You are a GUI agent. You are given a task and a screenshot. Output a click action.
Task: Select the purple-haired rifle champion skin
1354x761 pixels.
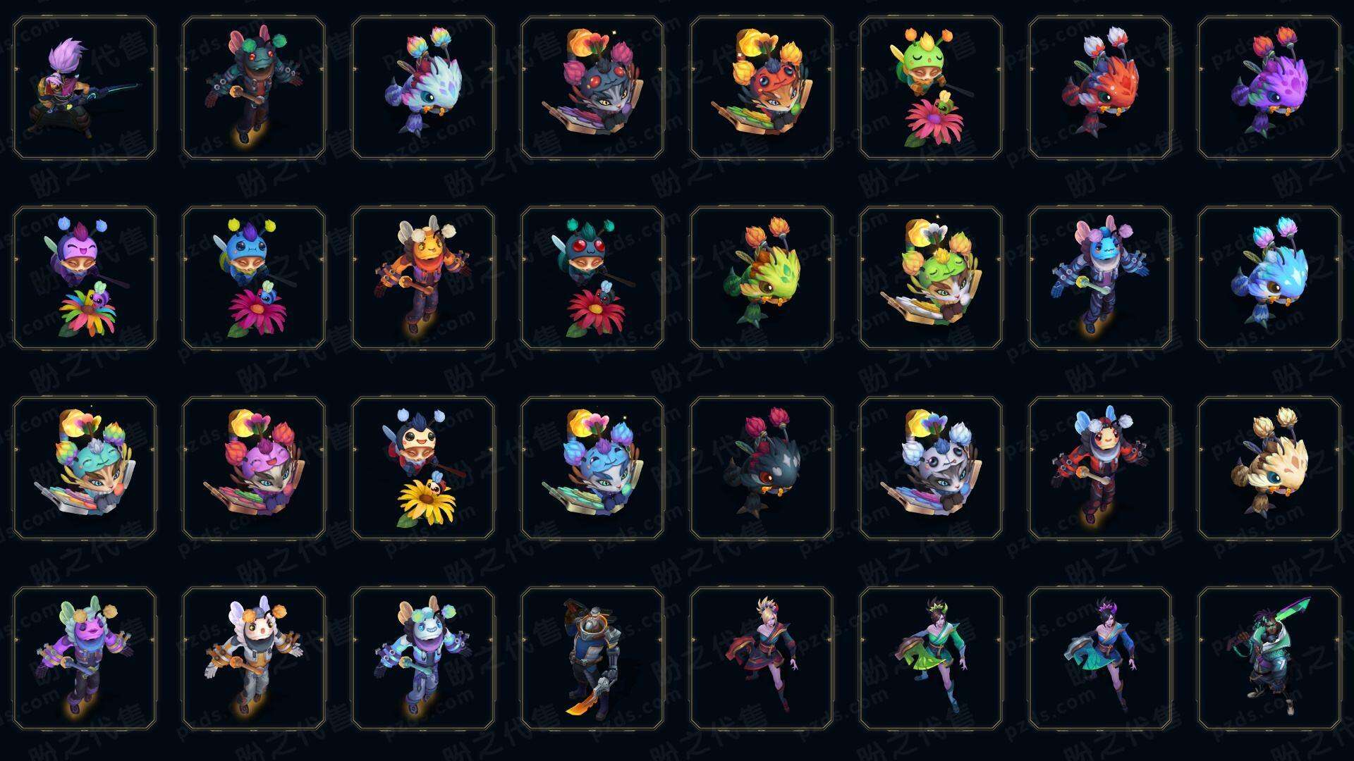tap(85, 88)
